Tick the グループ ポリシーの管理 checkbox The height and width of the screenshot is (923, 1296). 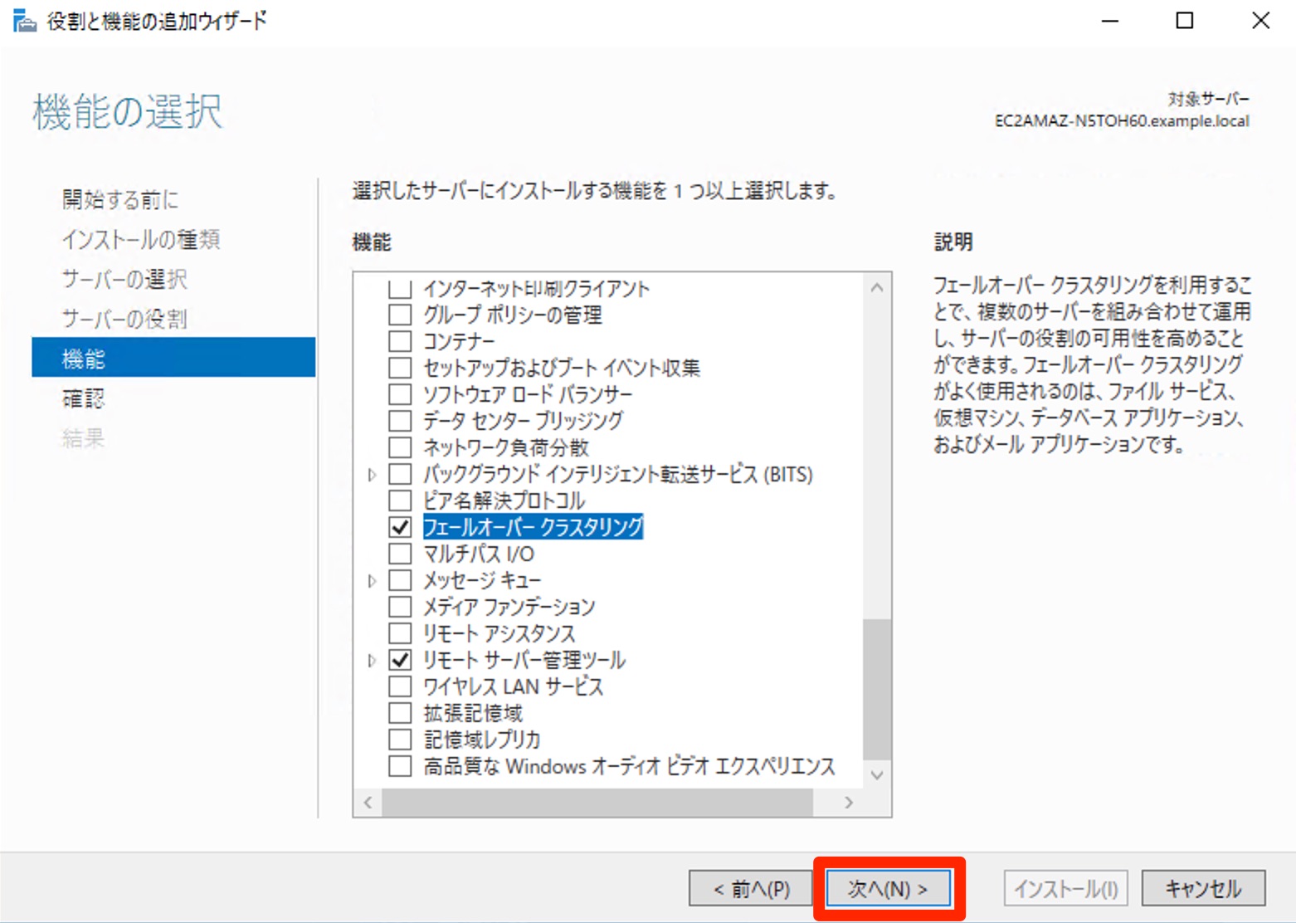[x=400, y=315]
